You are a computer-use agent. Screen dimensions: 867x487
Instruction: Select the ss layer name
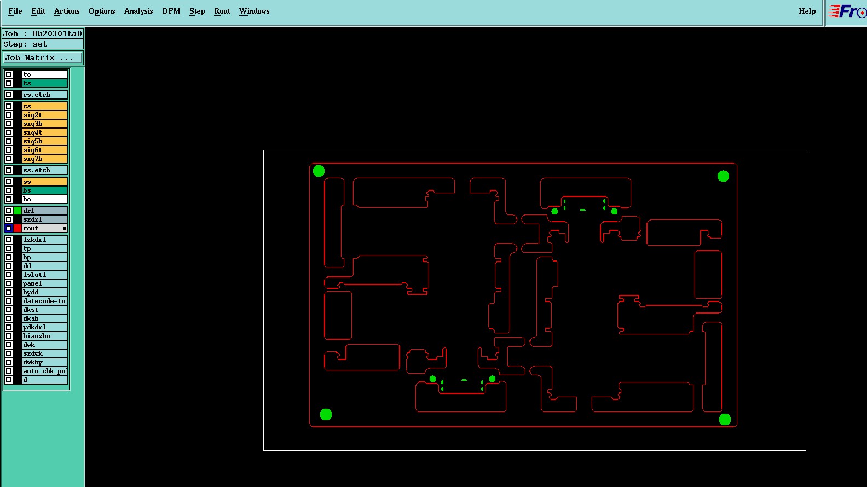click(x=45, y=182)
